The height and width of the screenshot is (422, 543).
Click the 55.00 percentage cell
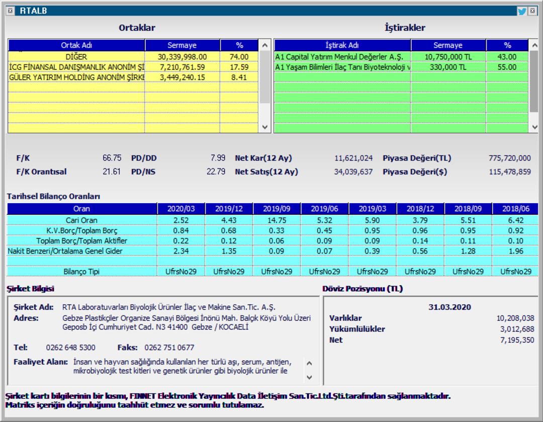[x=507, y=67]
